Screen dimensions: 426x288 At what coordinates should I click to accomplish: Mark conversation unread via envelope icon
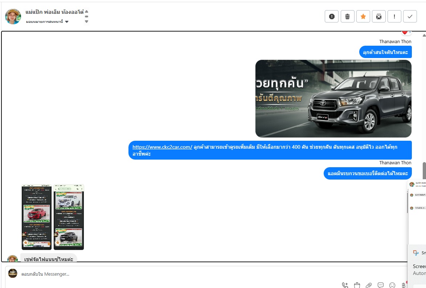[379, 17]
